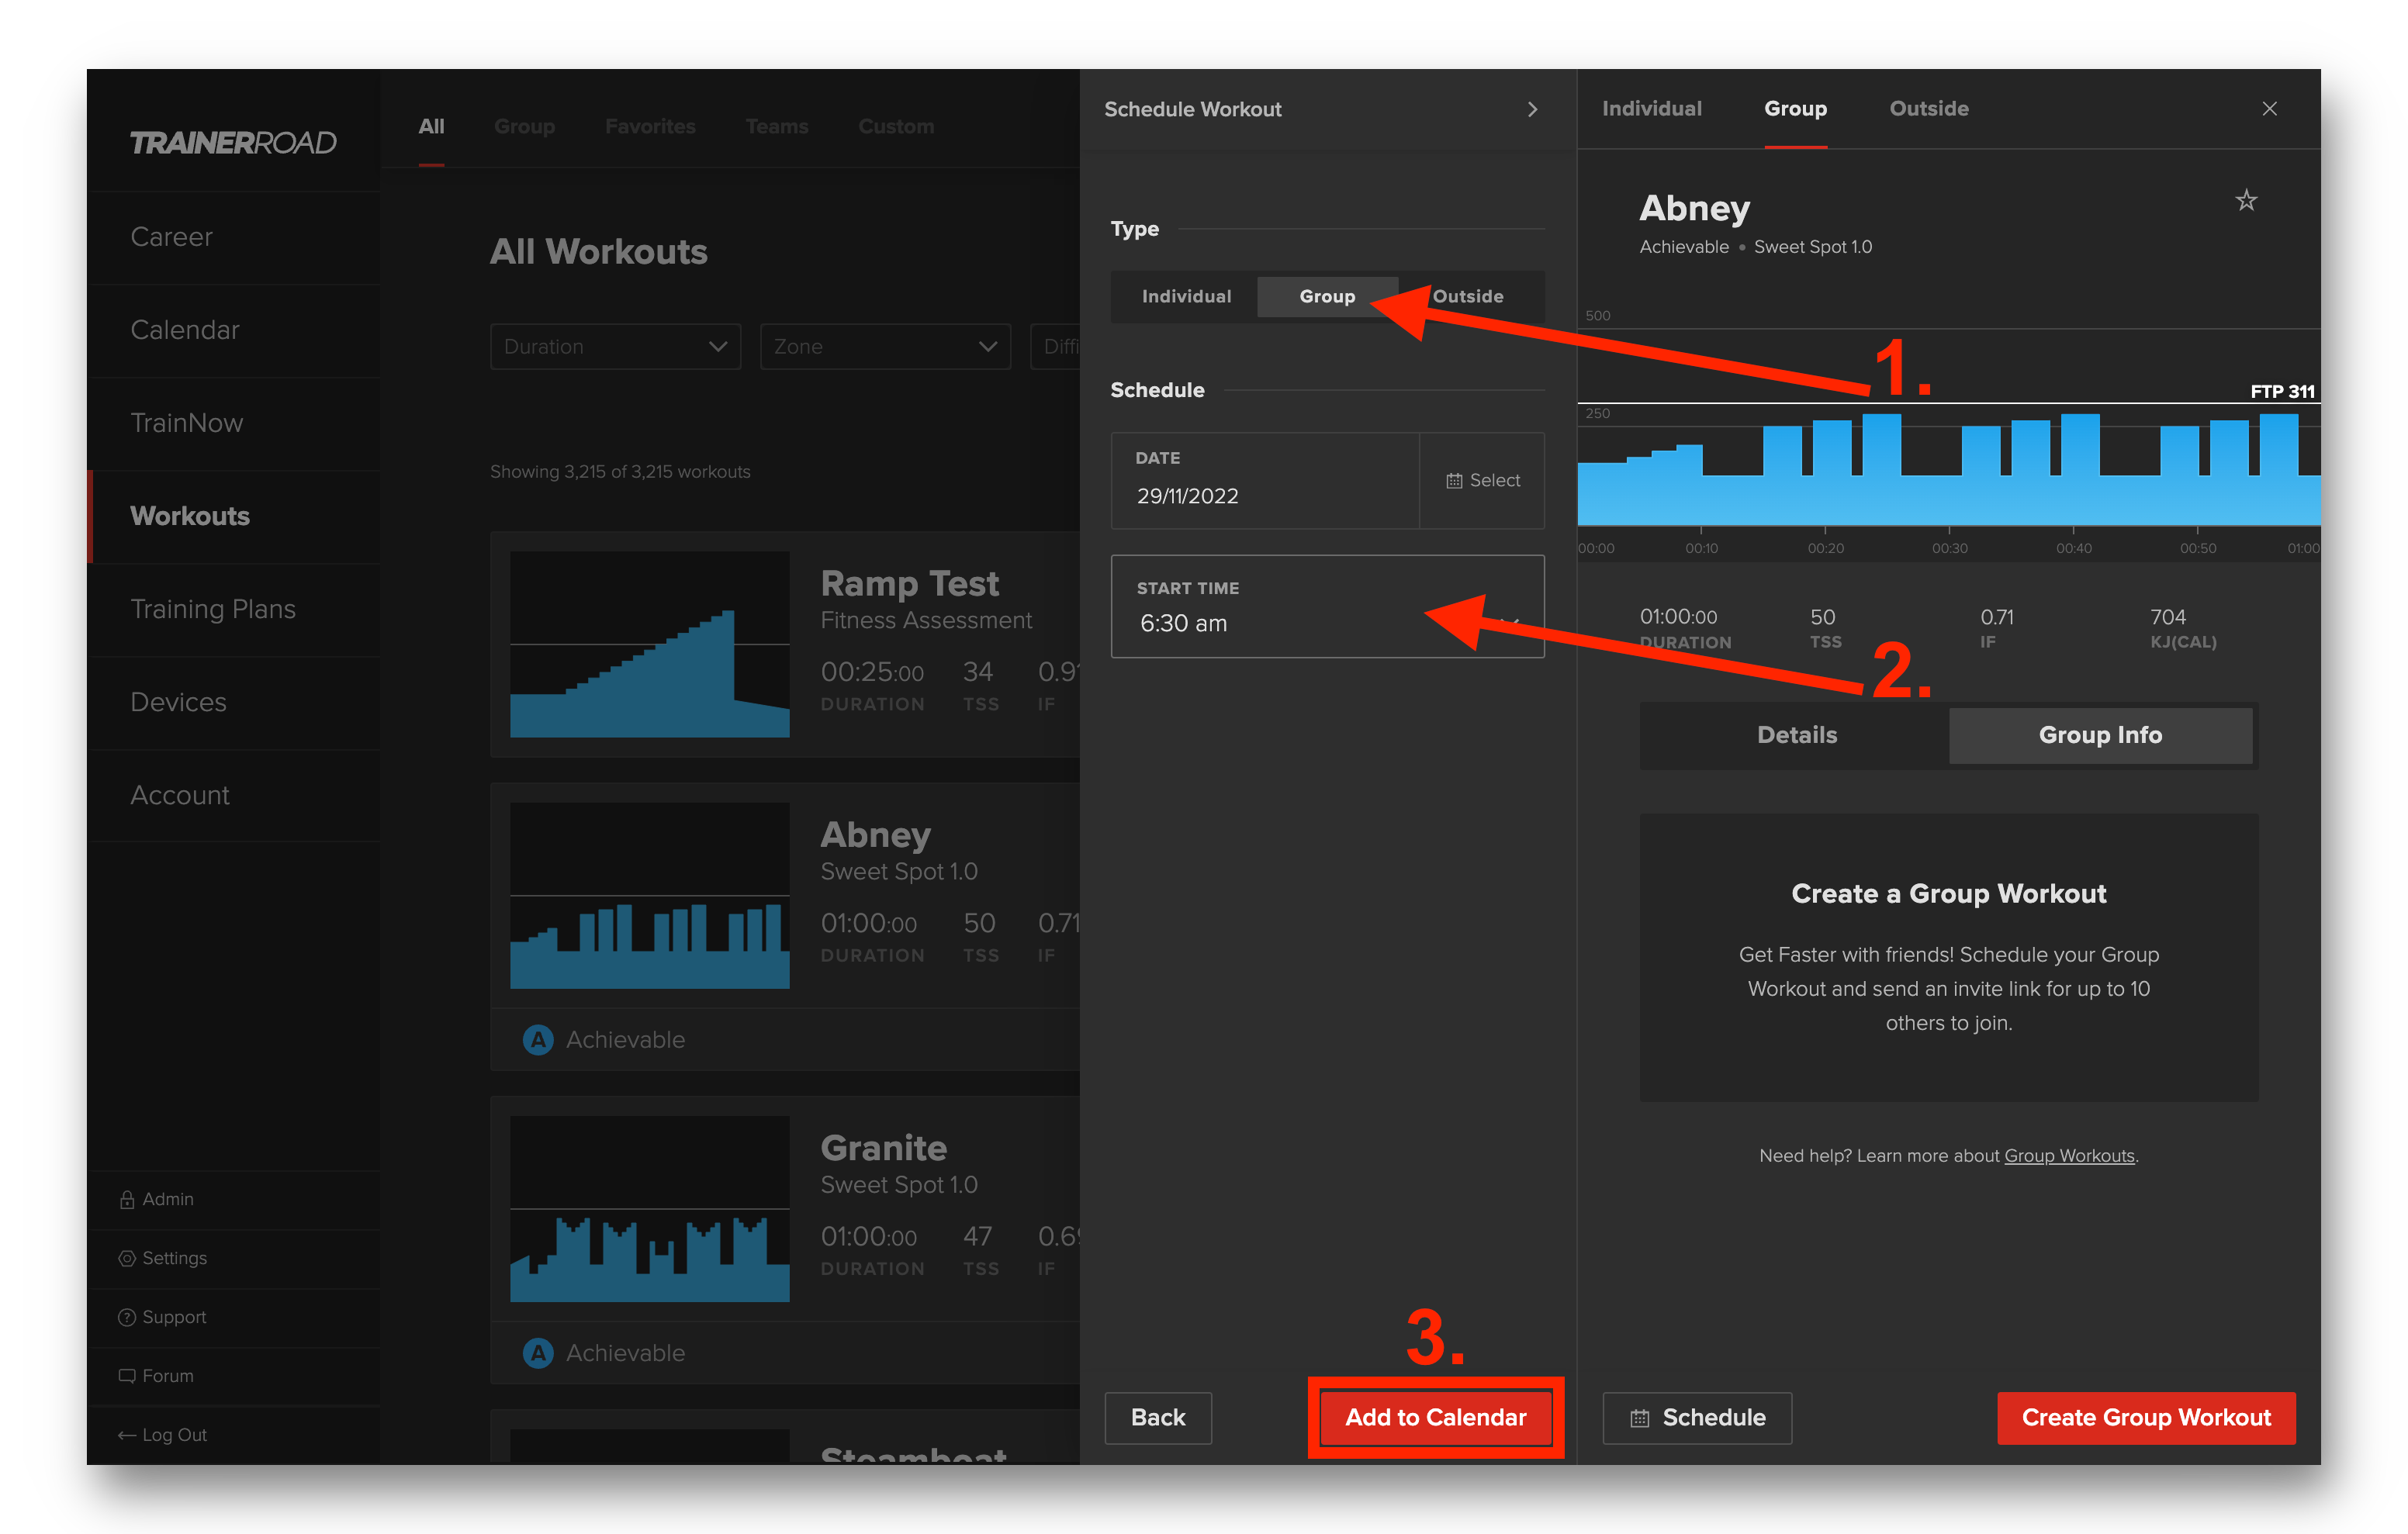
Task: Open Devices in sidebar
Action: pos(234,702)
